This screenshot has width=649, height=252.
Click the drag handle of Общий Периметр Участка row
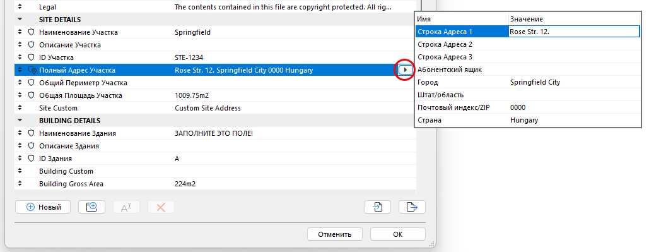[x=20, y=83]
